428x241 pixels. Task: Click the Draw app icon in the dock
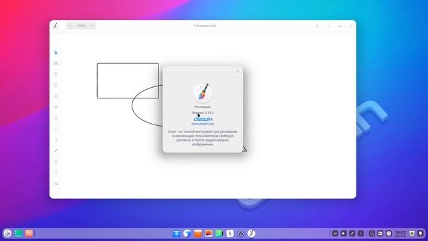pos(251,234)
